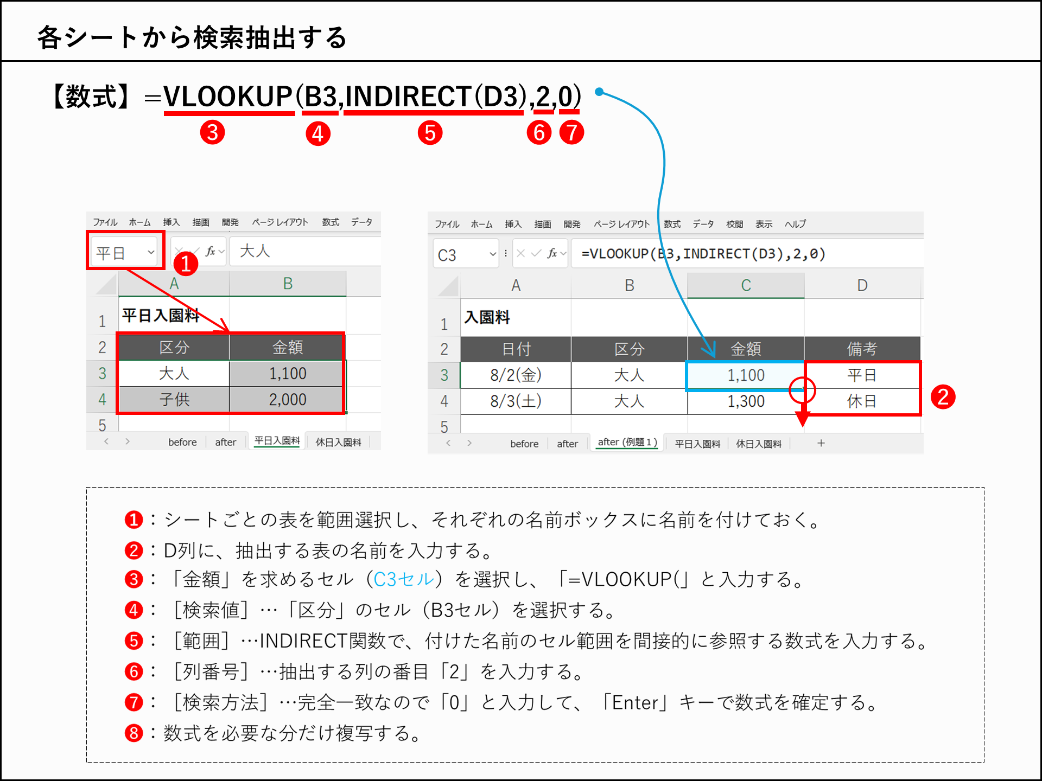Viewport: 1042px width, 781px height.
Task: Open ファイル menu in the right Excel window
Action: 447,224
